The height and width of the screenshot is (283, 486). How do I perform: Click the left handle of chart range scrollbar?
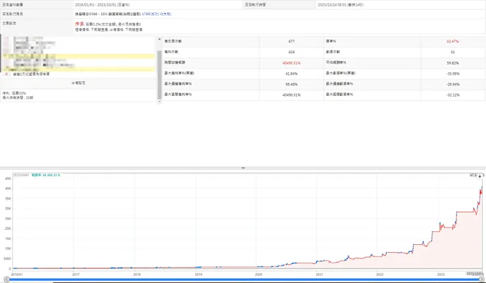7,280
